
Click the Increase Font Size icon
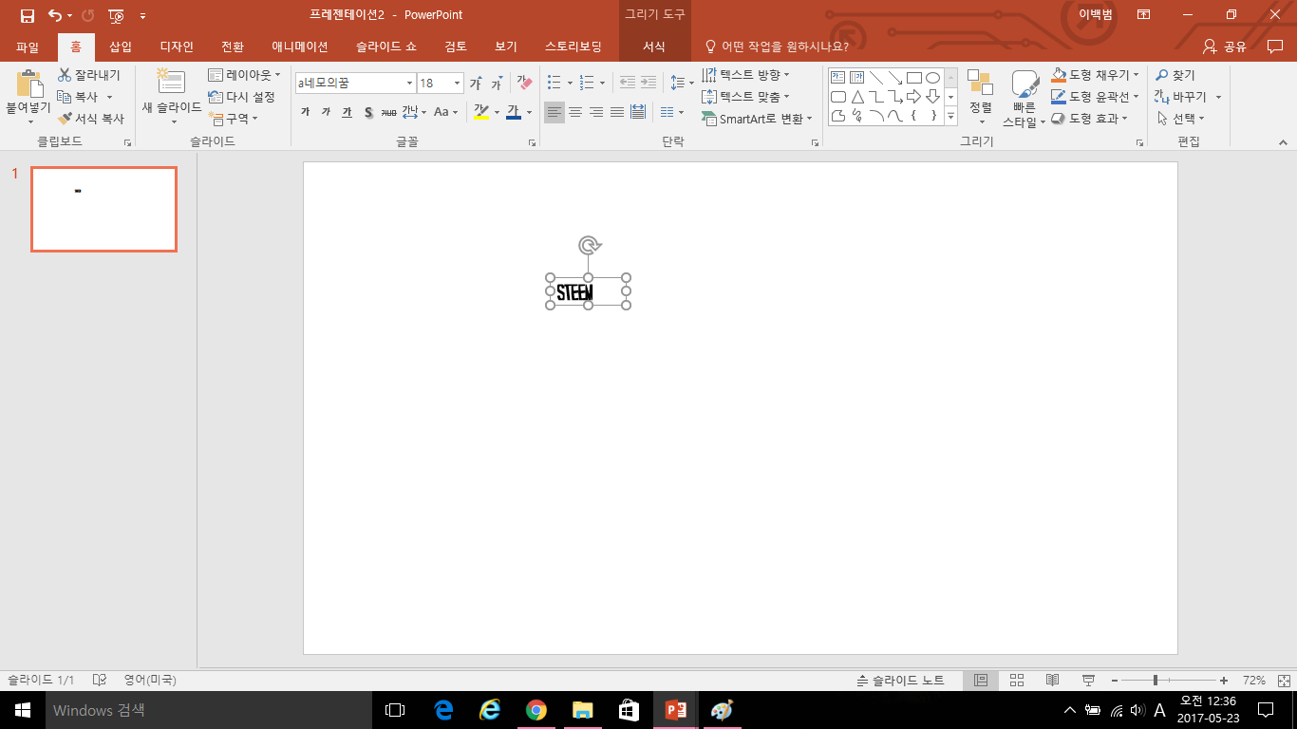[x=476, y=84]
